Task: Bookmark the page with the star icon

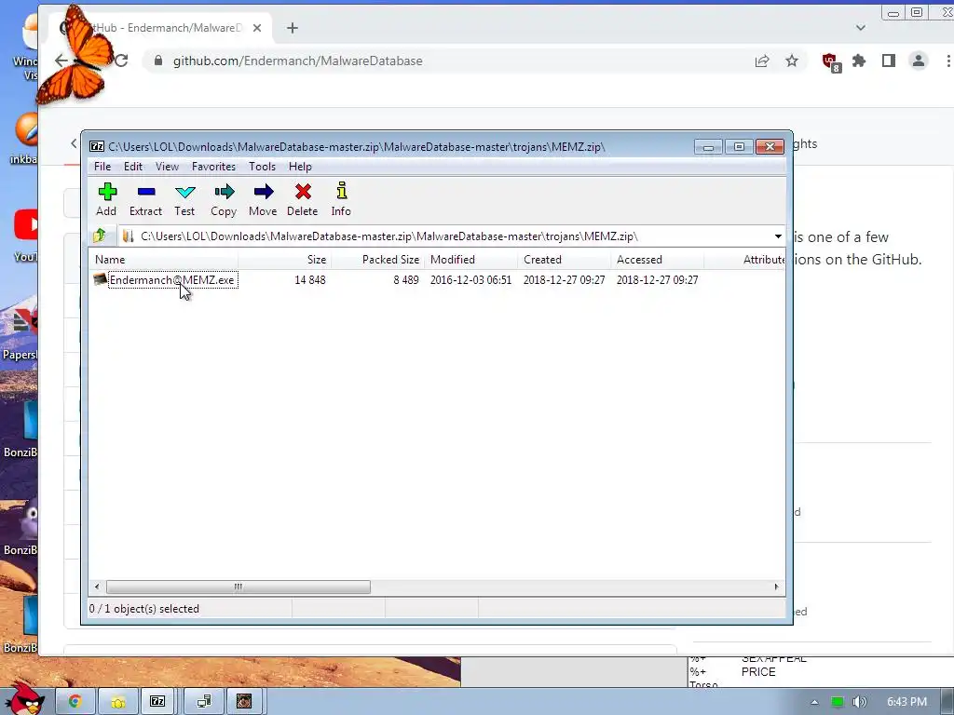Action: coord(792,61)
